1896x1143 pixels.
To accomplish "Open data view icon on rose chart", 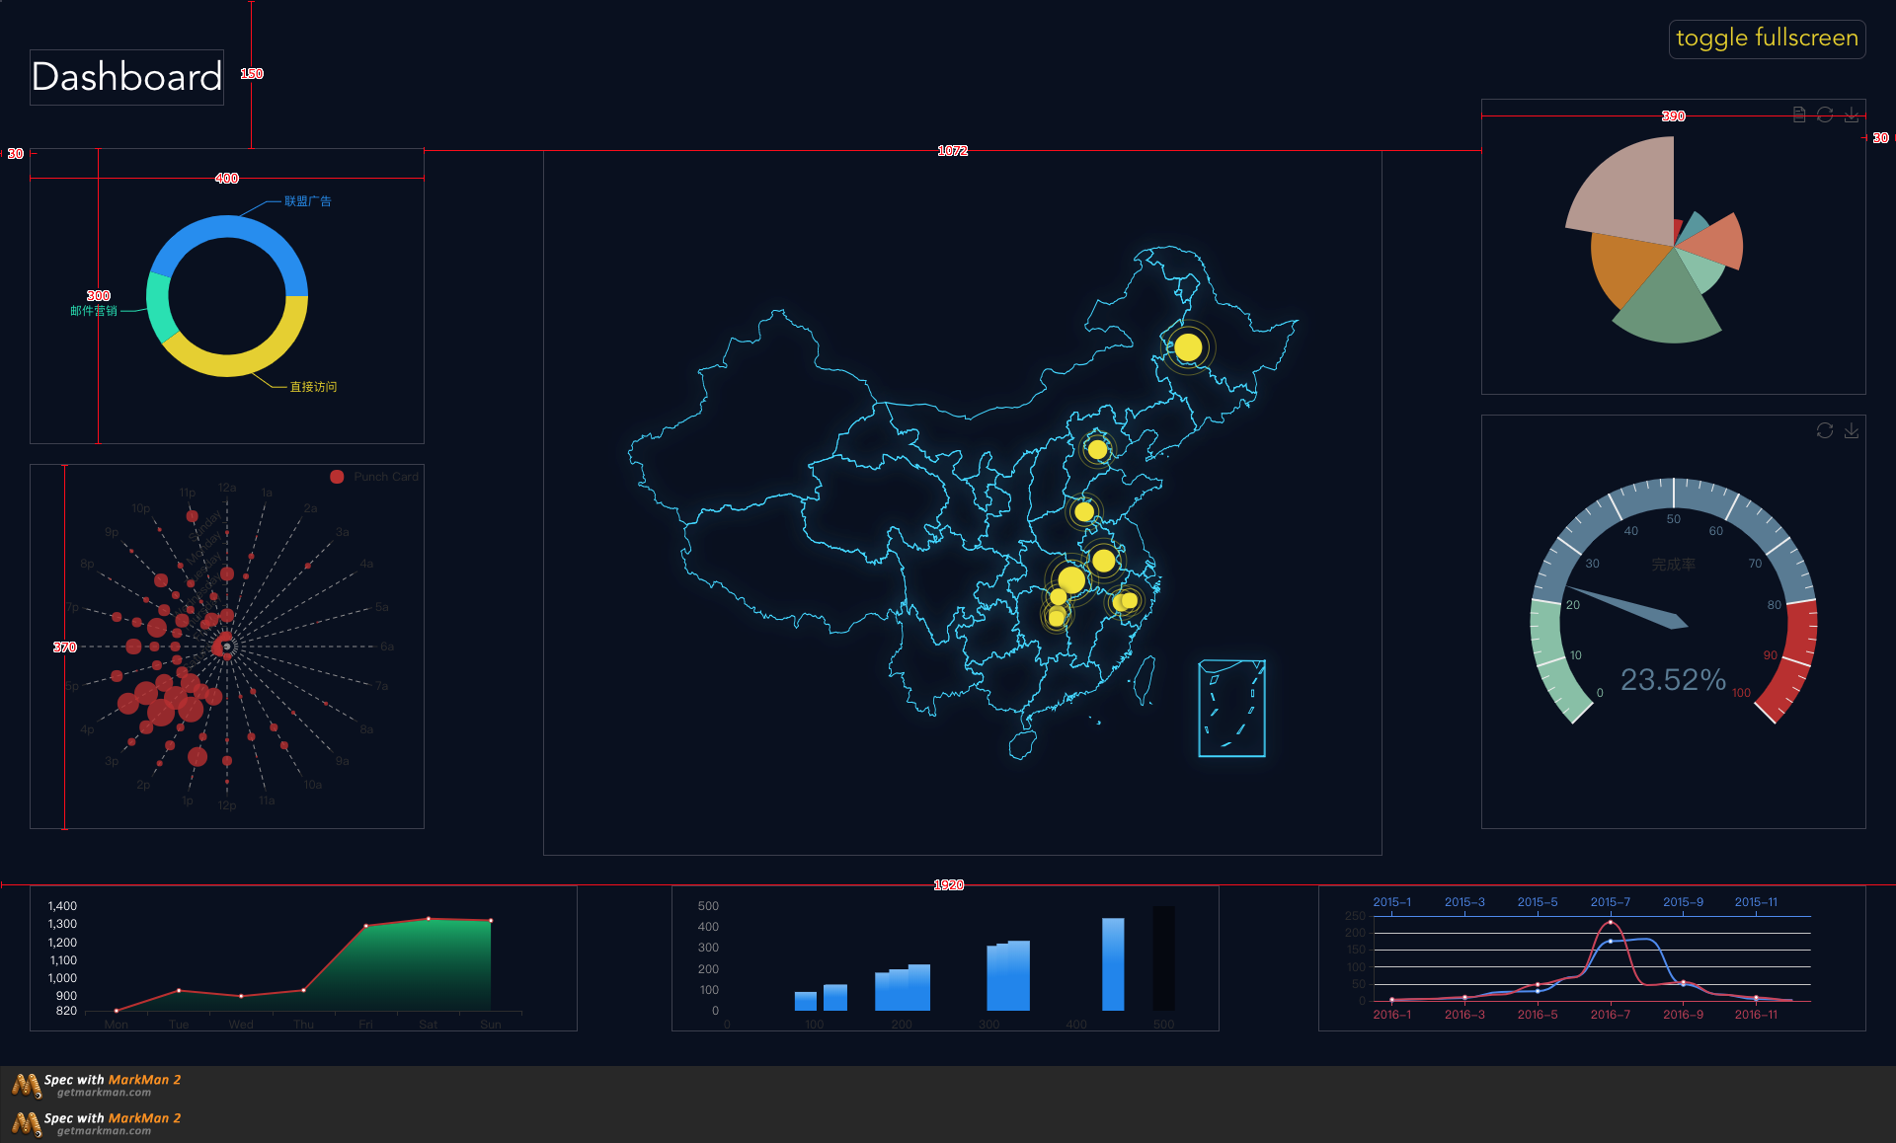I will [x=1799, y=114].
